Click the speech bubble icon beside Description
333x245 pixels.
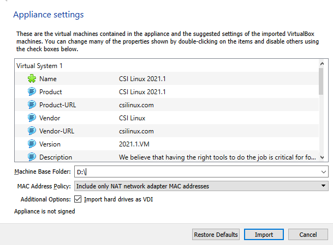pyautogui.click(x=32, y=157)
